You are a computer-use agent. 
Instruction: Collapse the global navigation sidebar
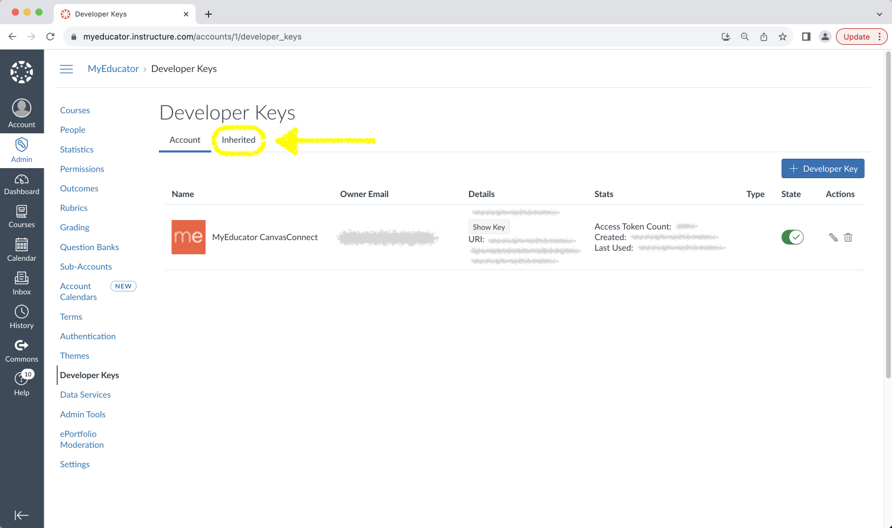click(22, 515)
